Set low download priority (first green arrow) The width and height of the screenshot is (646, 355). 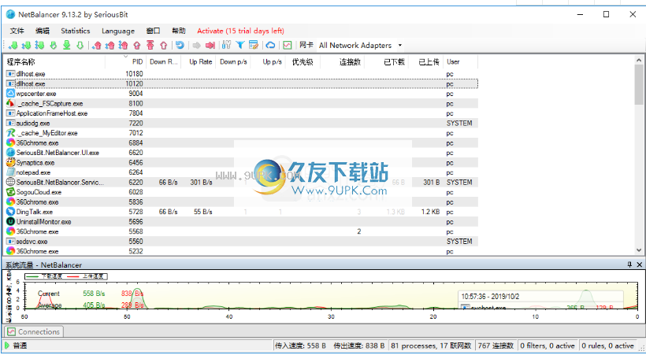(13, 46)
